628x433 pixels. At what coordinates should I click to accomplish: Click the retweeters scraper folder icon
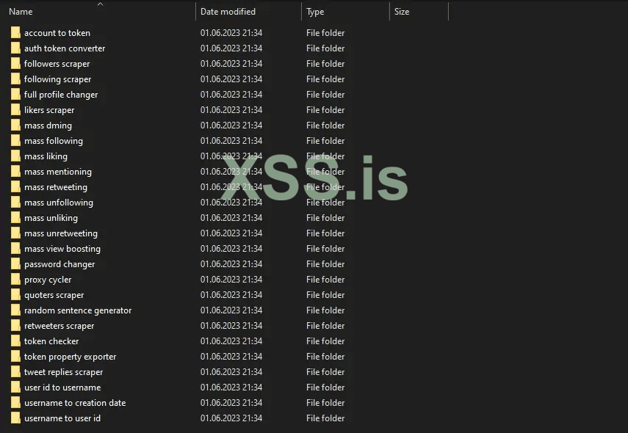[x=15, y=325]
